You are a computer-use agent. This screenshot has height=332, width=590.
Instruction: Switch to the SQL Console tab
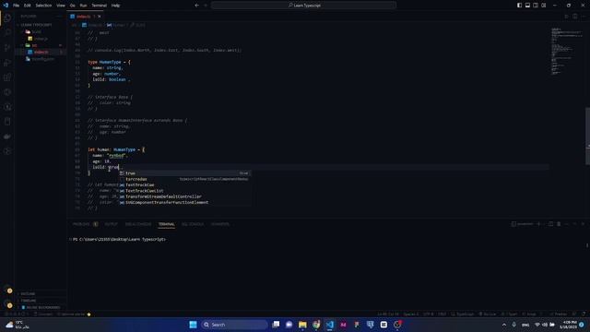pyautogui.click(x=193, y=224)
